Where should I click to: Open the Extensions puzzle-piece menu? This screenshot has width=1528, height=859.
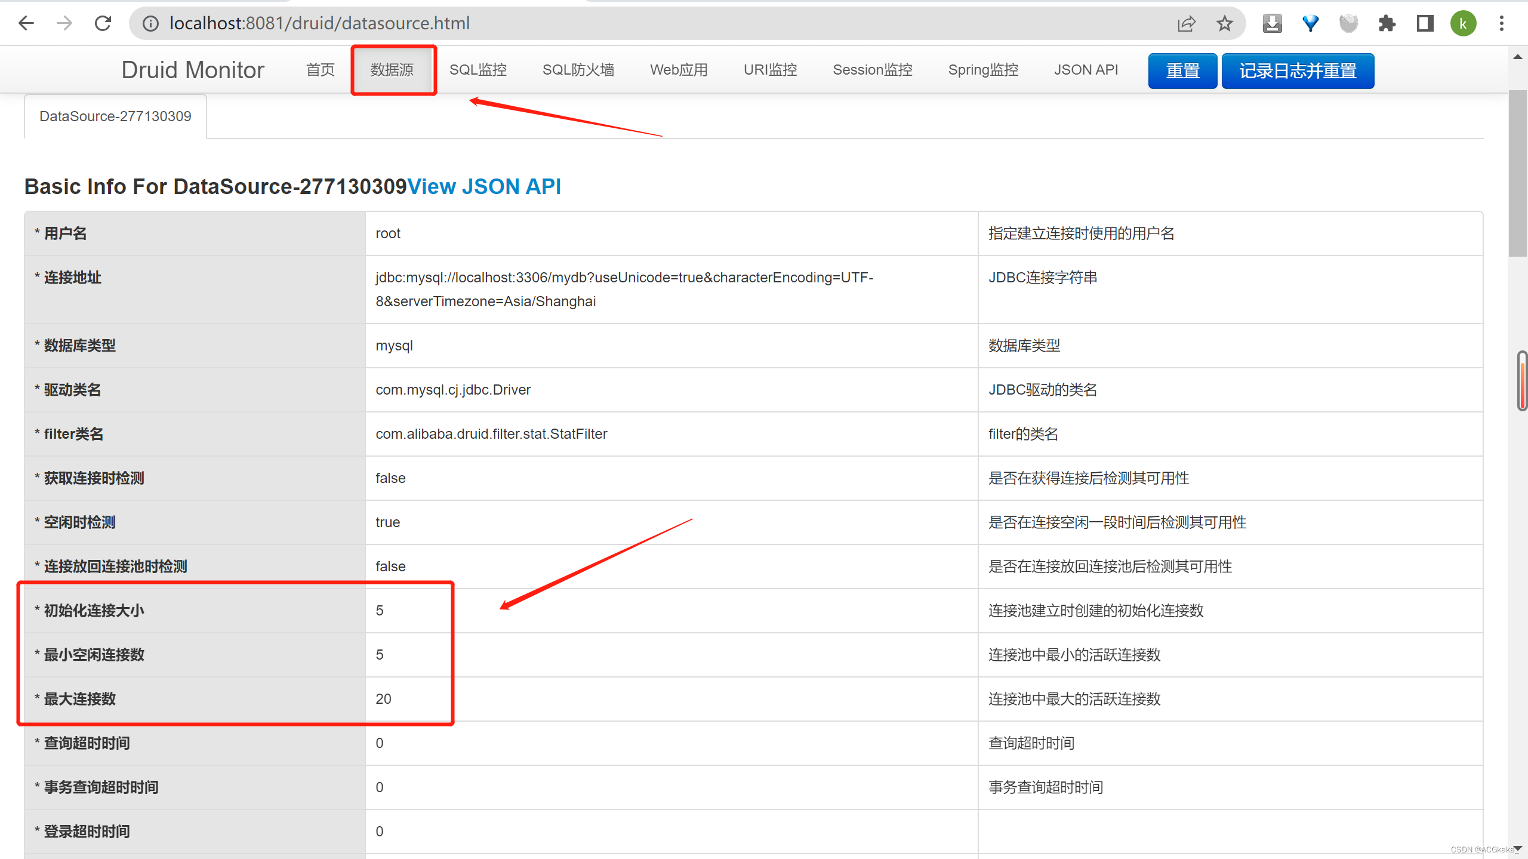1387,23
